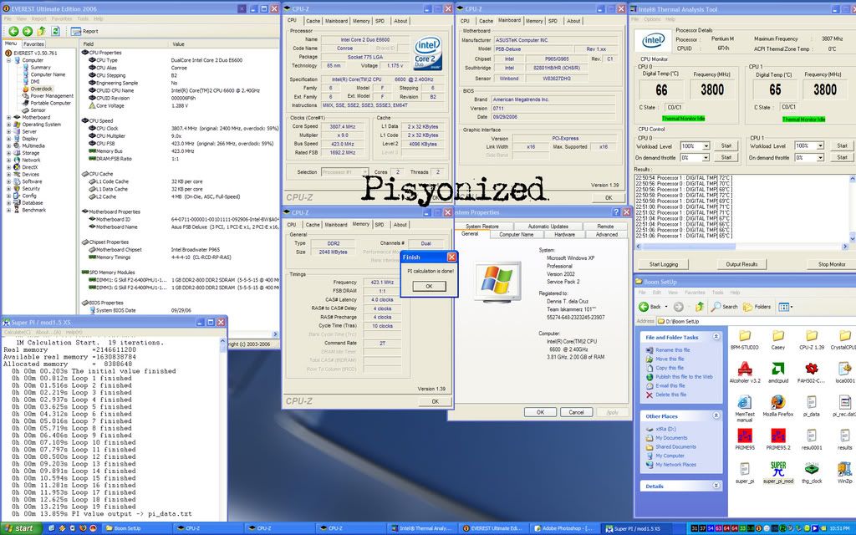This screenshot has width=856, height=535.
Task: Open SPD tab in CPU-Z memory timings window
Action: 380,224
